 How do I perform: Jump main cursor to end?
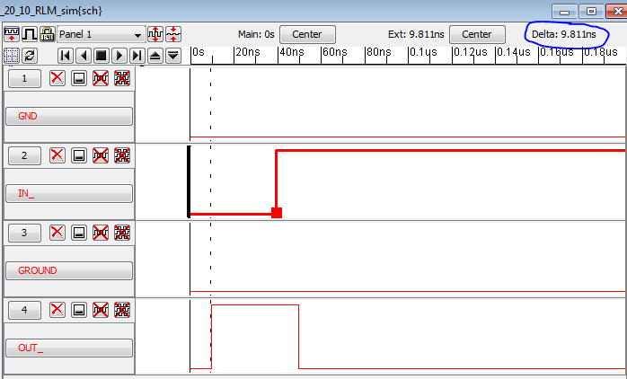(x=137, y=56)
